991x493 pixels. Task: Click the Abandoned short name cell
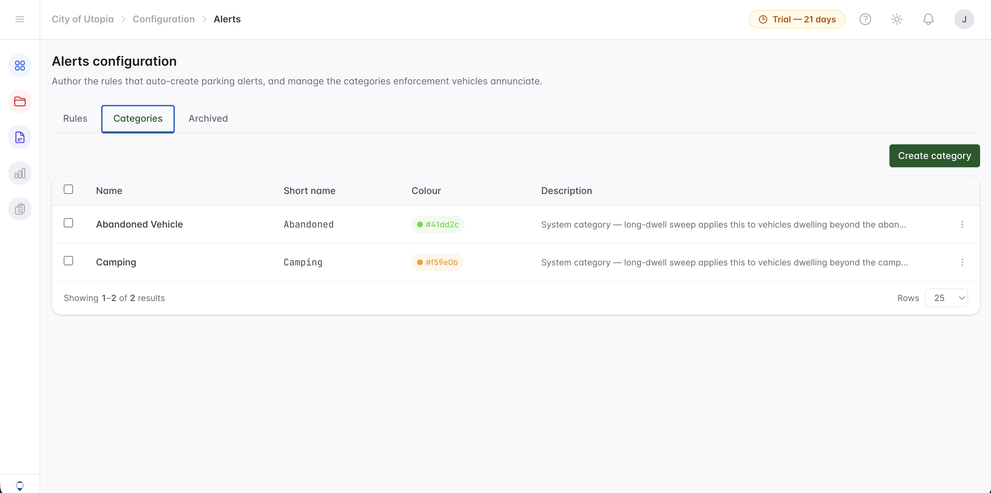(308, 224)
